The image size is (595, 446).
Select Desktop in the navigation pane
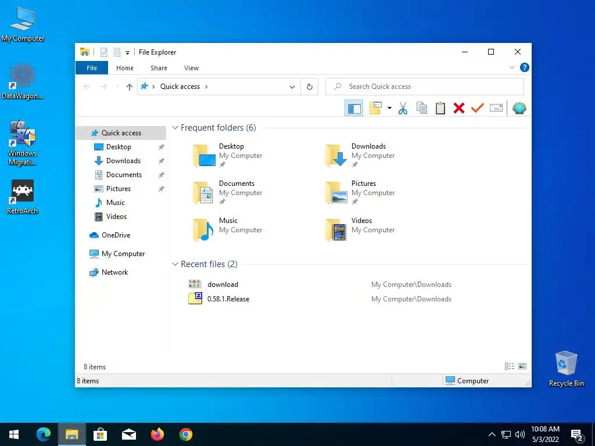119,147
